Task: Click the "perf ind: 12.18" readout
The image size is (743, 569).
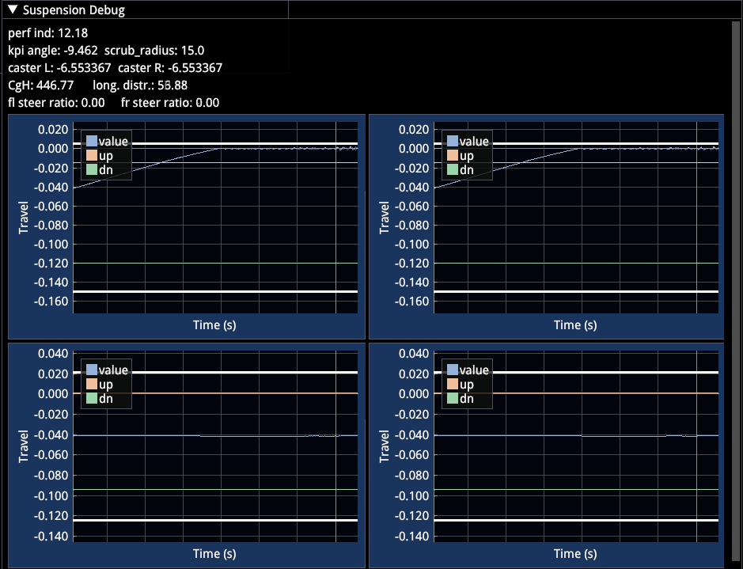Action: coord(47,33)
